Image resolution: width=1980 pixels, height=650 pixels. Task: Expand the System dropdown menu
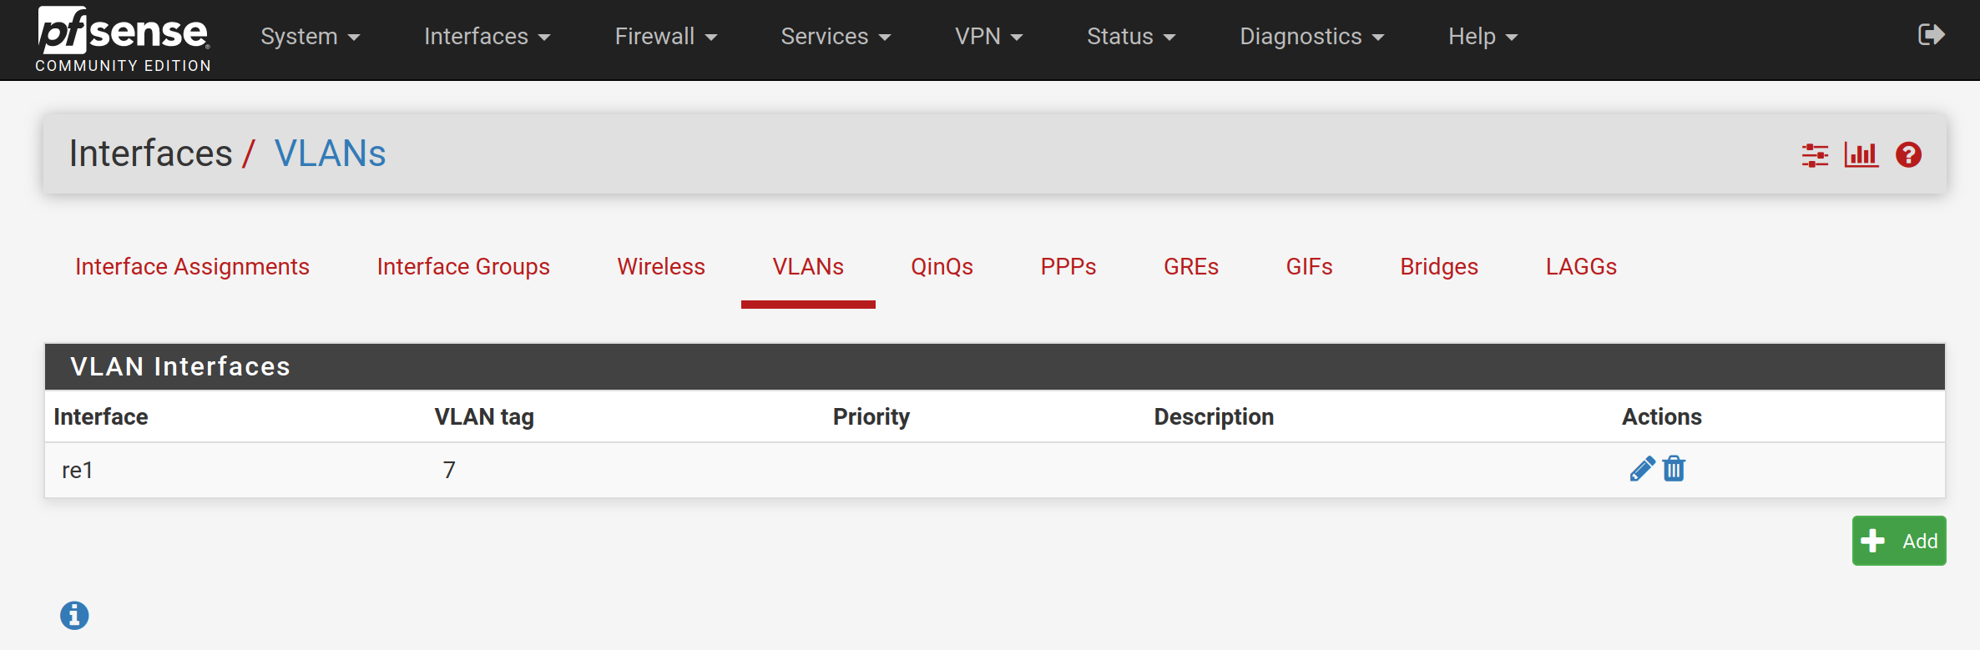click(310, 37)
